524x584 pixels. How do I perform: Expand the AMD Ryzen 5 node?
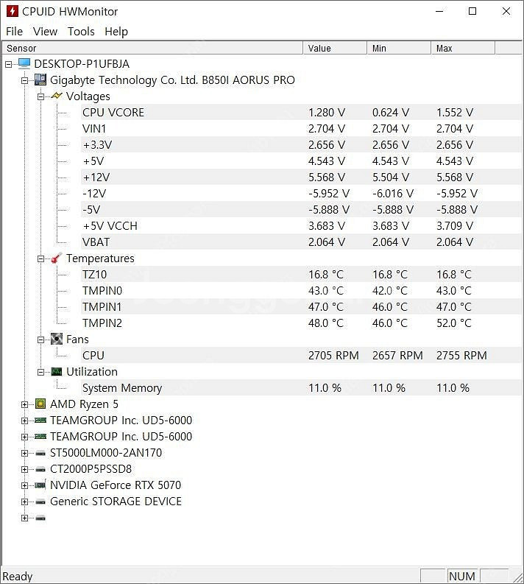pyautogui.click(x=24, y=404)
